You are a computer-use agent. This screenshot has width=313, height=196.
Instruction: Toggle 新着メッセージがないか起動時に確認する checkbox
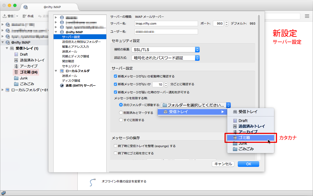coord(116,76)
